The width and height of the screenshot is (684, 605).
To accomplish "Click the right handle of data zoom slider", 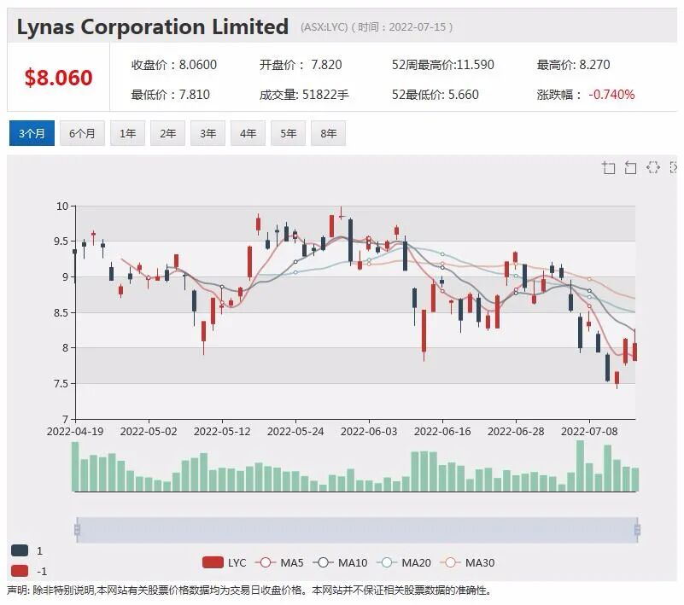I will tap(637, 530).
